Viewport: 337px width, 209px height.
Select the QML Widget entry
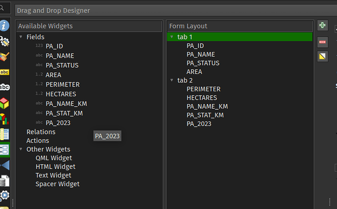(54, 158)
